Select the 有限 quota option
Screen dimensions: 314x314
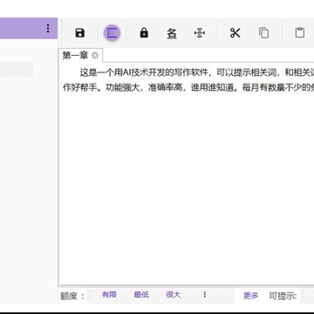coord(109,295)
